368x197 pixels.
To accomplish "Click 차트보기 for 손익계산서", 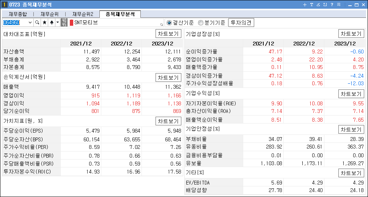I will (168, 78).
